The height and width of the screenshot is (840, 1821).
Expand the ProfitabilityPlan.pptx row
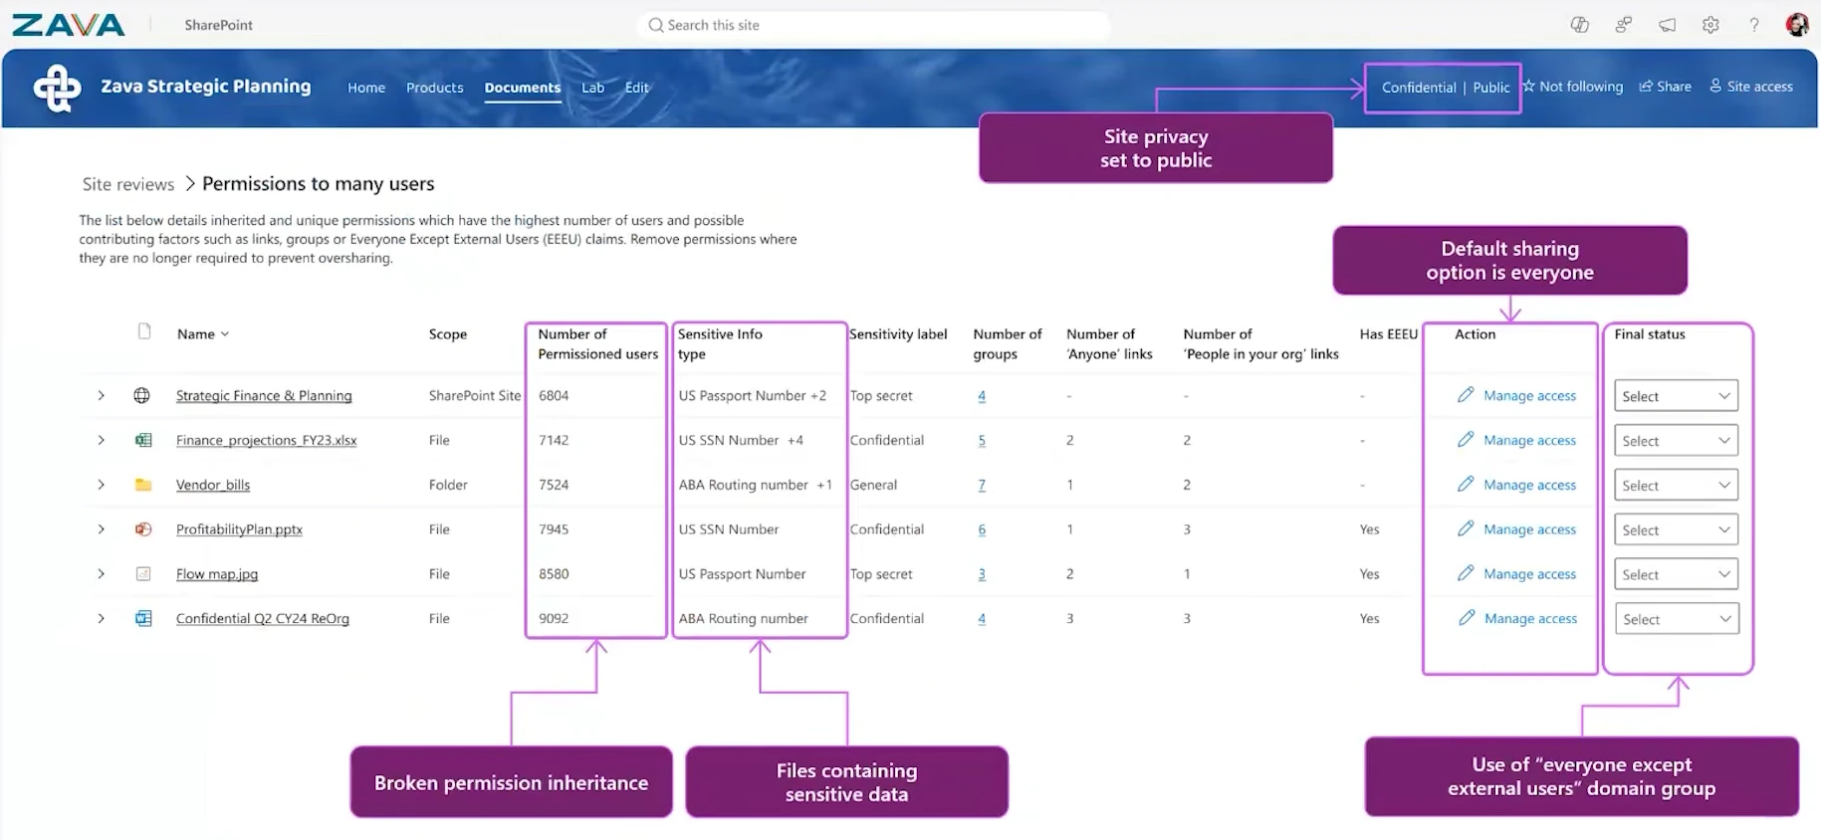pos(101,529)
